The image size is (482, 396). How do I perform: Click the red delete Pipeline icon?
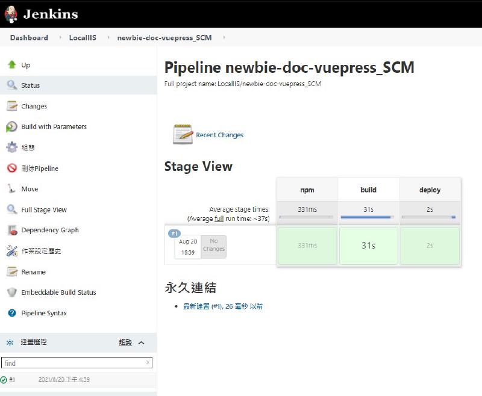[11, 169]
